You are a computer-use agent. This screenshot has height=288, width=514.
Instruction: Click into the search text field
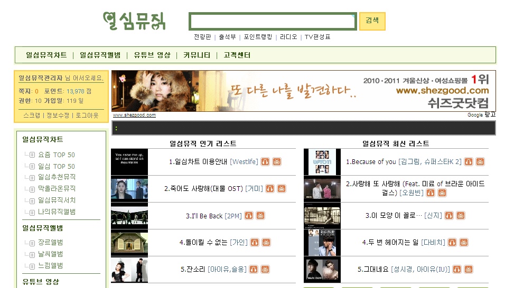pos(273,22)
